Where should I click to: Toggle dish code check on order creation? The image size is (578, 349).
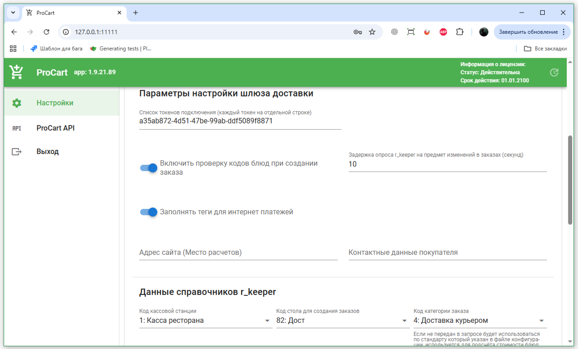pyautogui.click(x=148, y=168)
